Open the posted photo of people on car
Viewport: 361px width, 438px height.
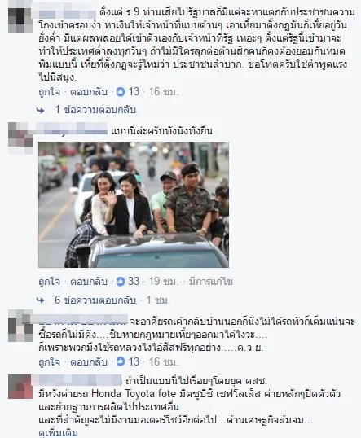point(134,205)
